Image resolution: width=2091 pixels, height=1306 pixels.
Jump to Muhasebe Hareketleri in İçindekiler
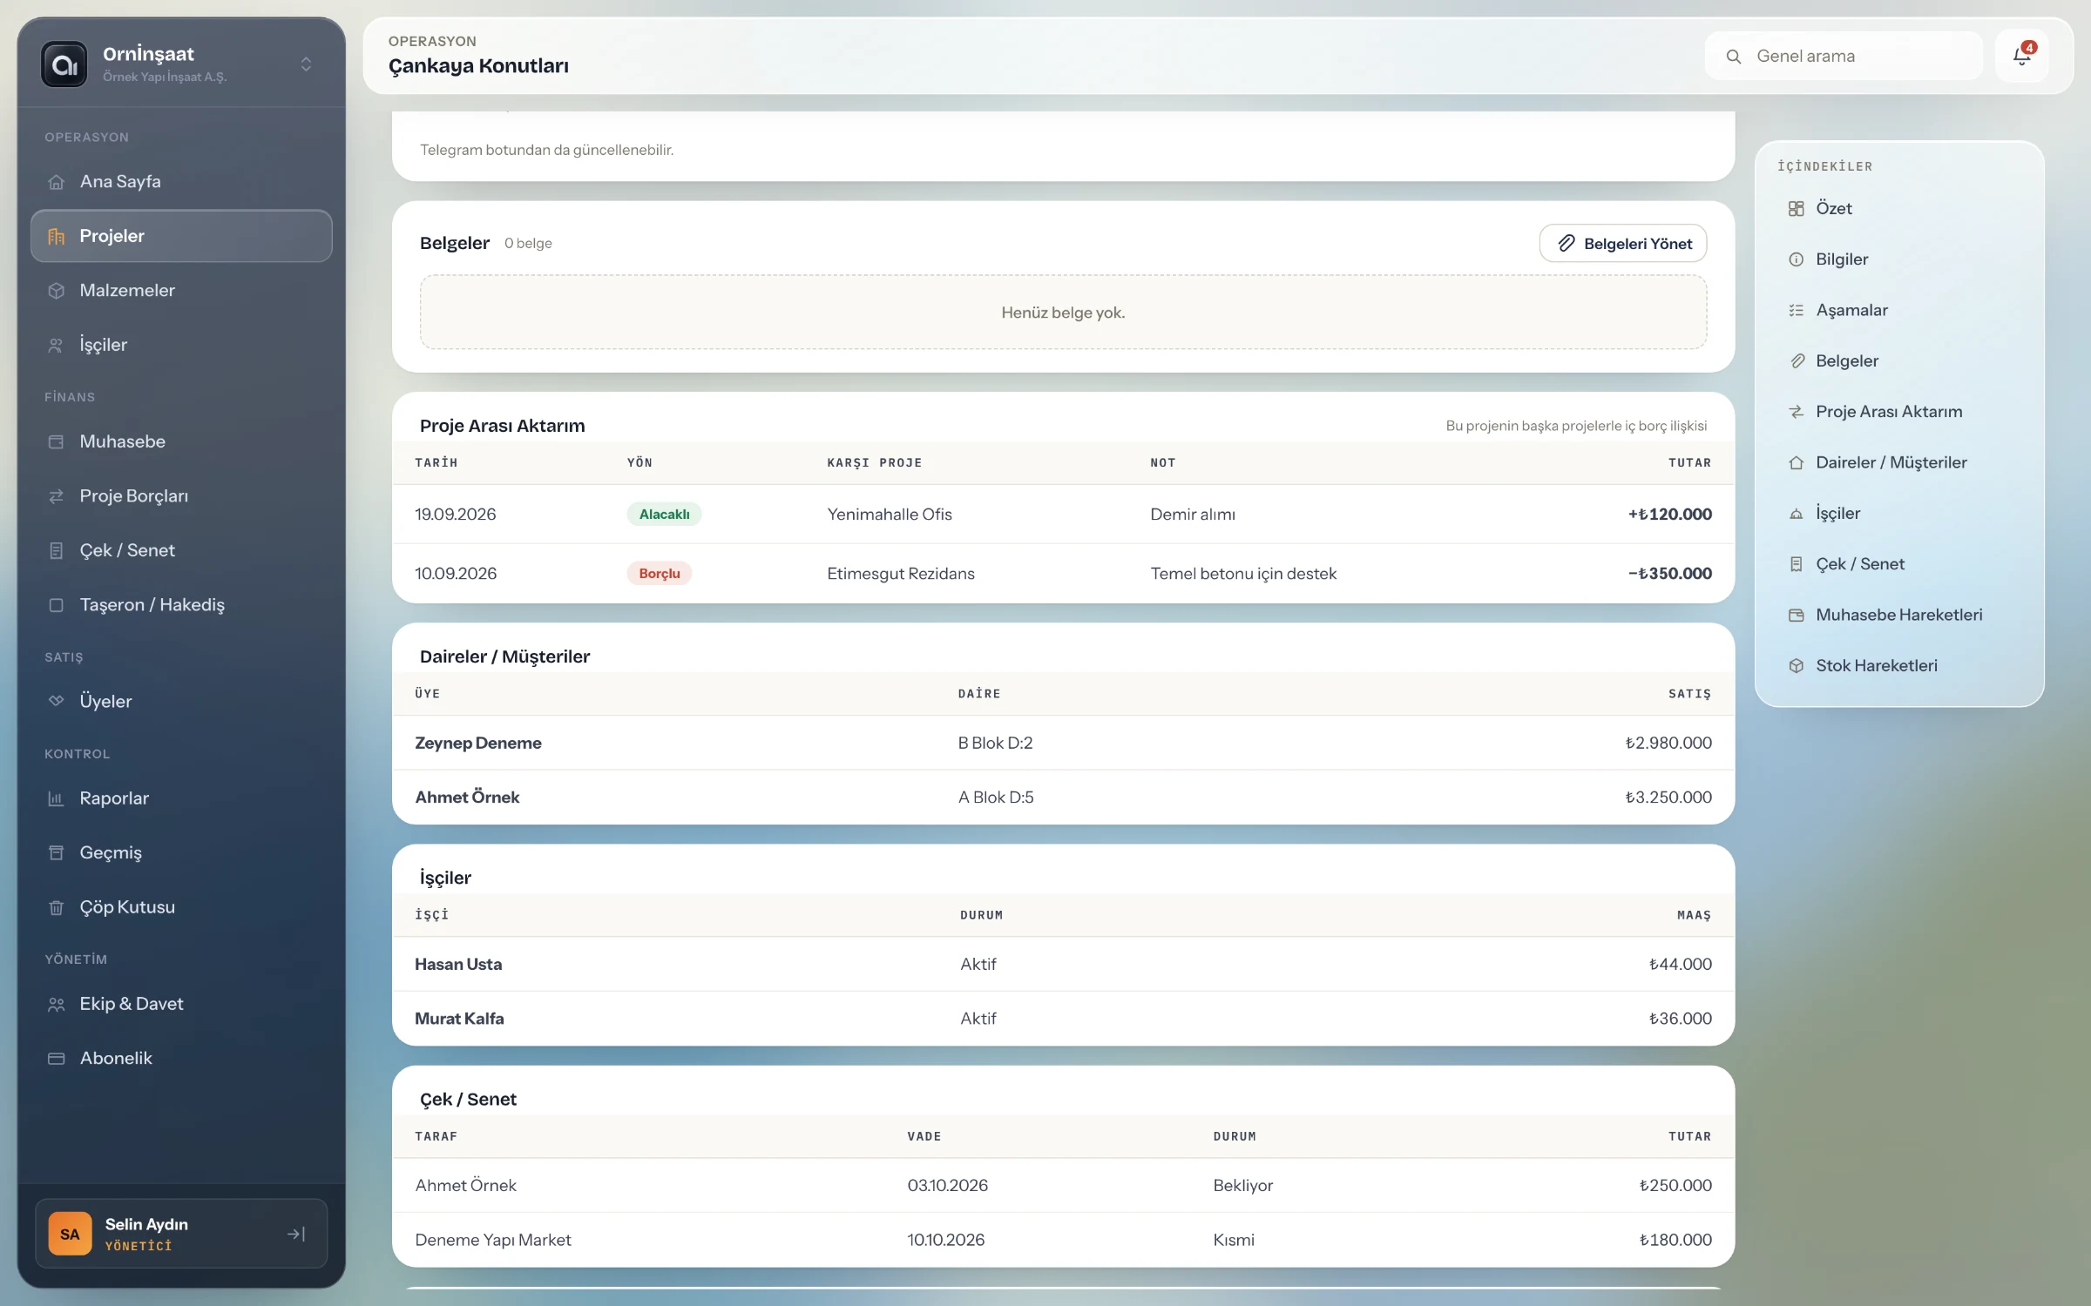pyautogui.click(x=1898, y=615)
